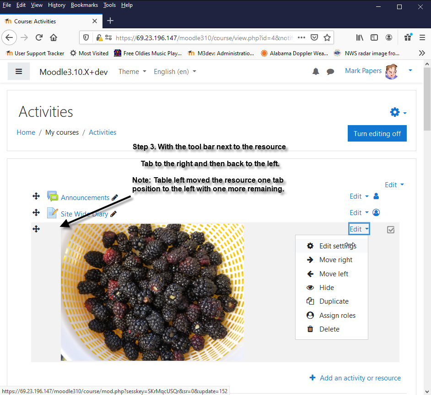Open a new browser tab
The height and width of the screenshot is (395, 431).
[x=110, y=21]
